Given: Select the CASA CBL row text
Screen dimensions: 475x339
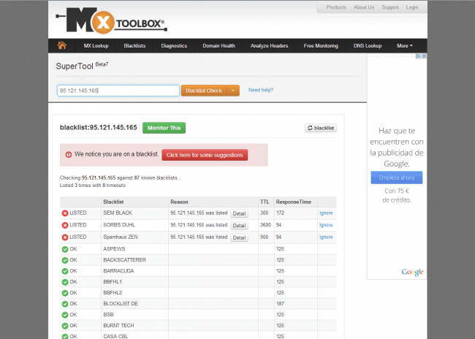Looking at the screenshot, I should click(x=115, y=336).
